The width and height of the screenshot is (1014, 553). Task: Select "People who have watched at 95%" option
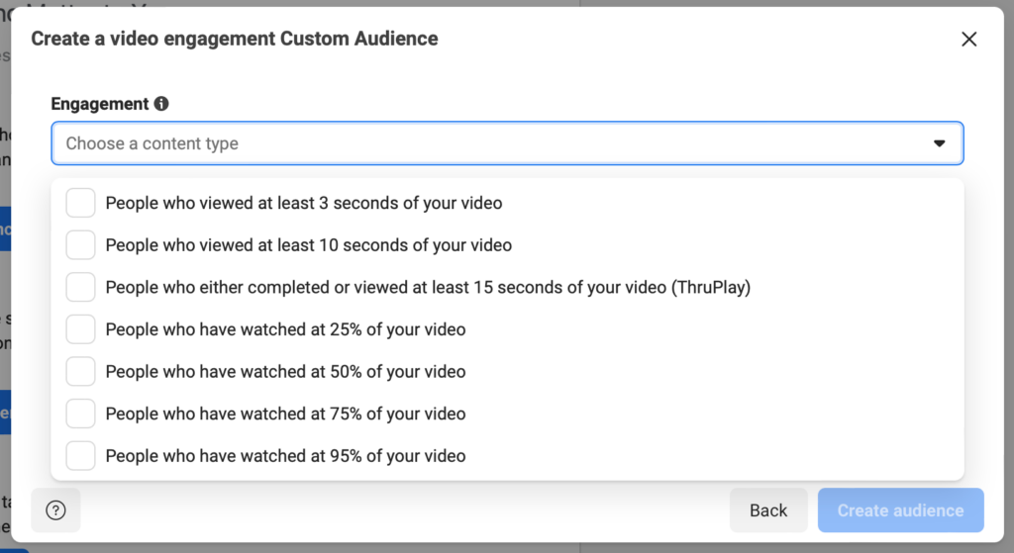pyautogui.click(x=285, y=456)
